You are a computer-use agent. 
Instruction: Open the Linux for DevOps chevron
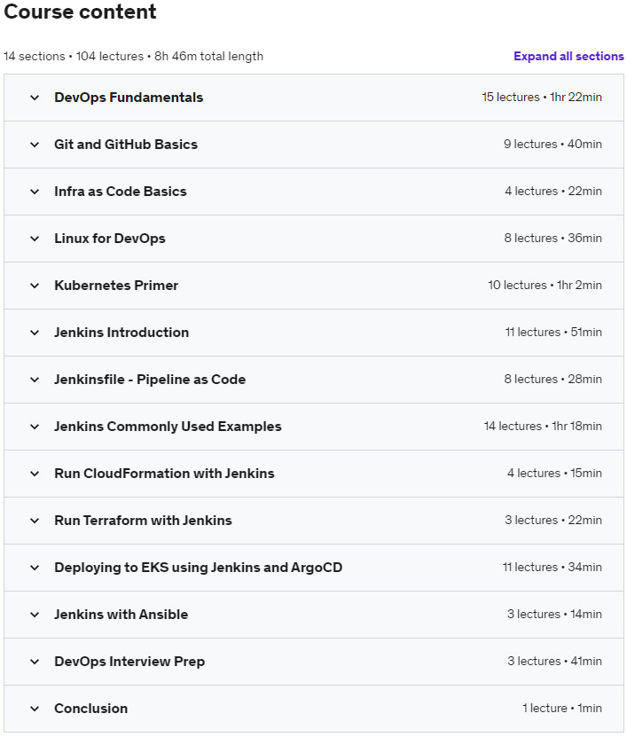(35, 239)
